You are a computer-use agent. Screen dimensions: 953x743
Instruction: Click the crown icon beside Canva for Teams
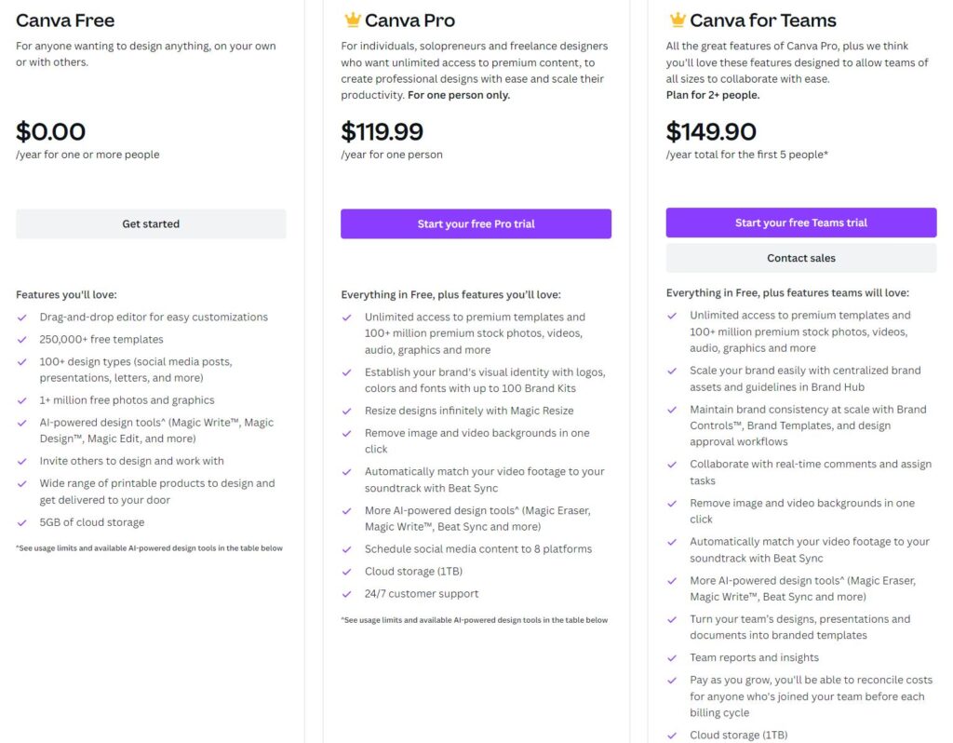678,20
